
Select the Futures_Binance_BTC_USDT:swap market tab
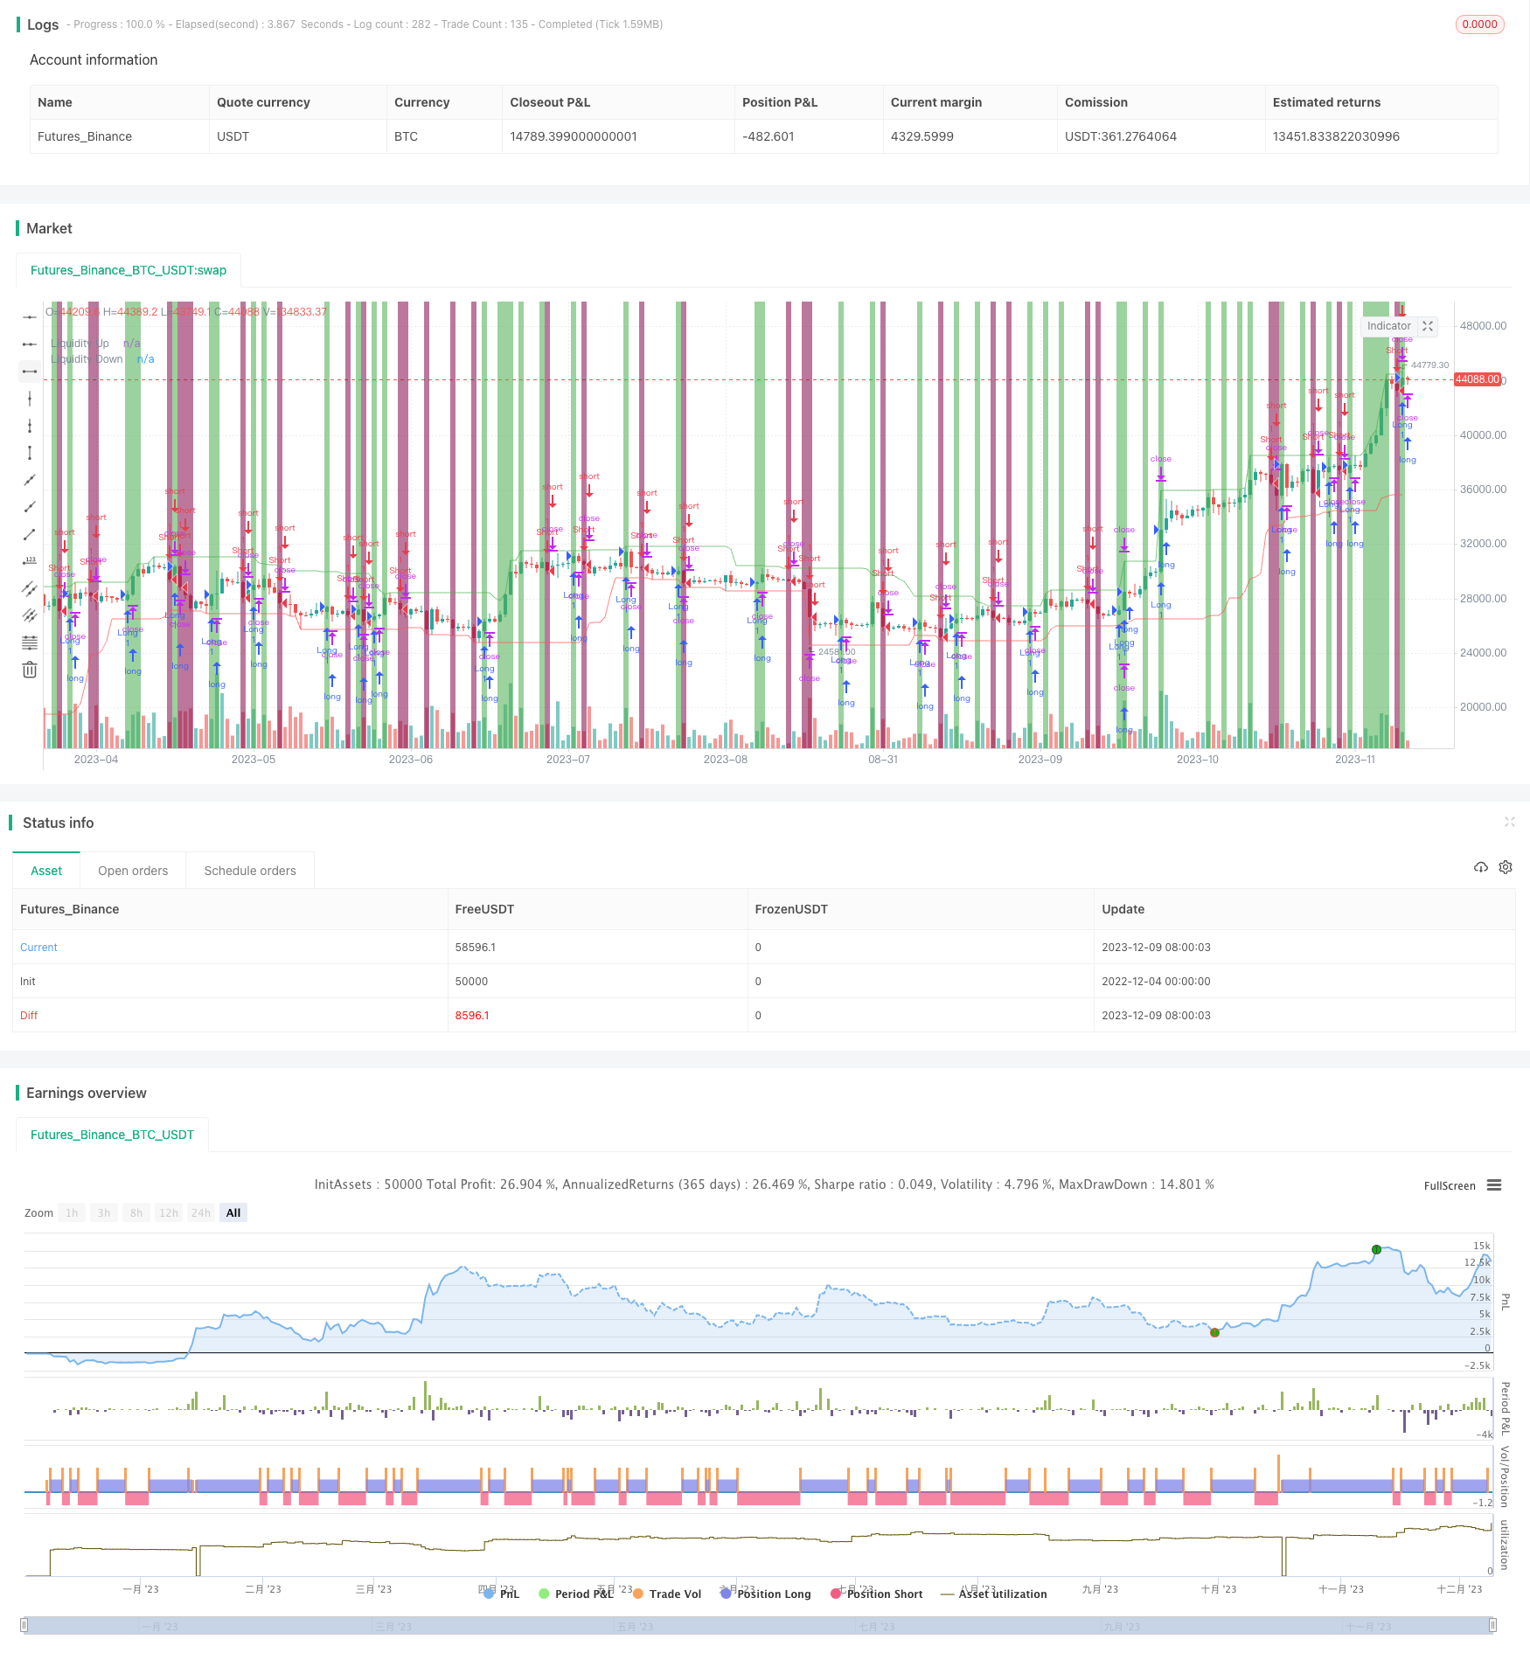(x=129, y=270)
